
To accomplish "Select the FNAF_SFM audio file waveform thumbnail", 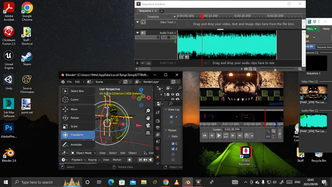I will (x=313, y=121).
